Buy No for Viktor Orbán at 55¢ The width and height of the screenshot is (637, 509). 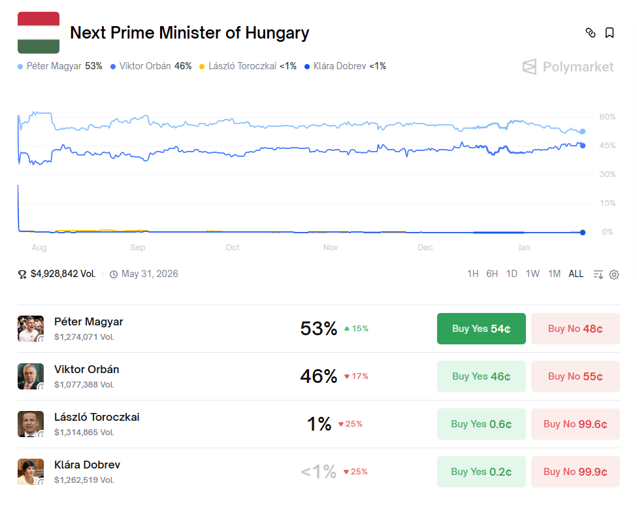click(x=575, y=376)
